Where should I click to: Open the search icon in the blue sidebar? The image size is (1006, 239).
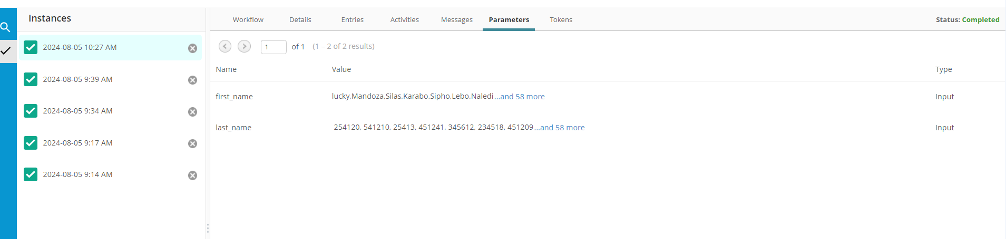(x=5, y=27)
